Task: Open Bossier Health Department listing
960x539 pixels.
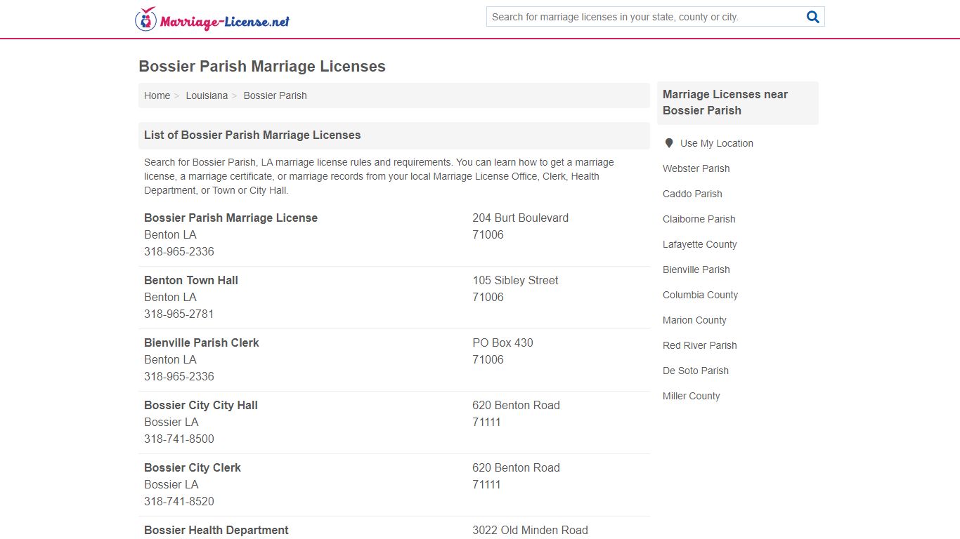Action: [216, 530]
